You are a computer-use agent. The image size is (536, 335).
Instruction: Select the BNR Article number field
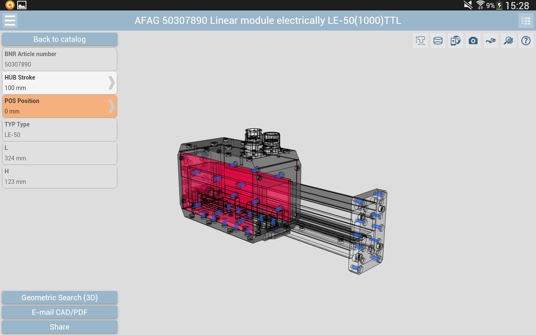59,59
